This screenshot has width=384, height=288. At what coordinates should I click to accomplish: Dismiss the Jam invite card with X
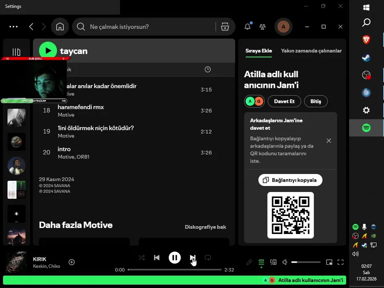click(x=329, y=140)
